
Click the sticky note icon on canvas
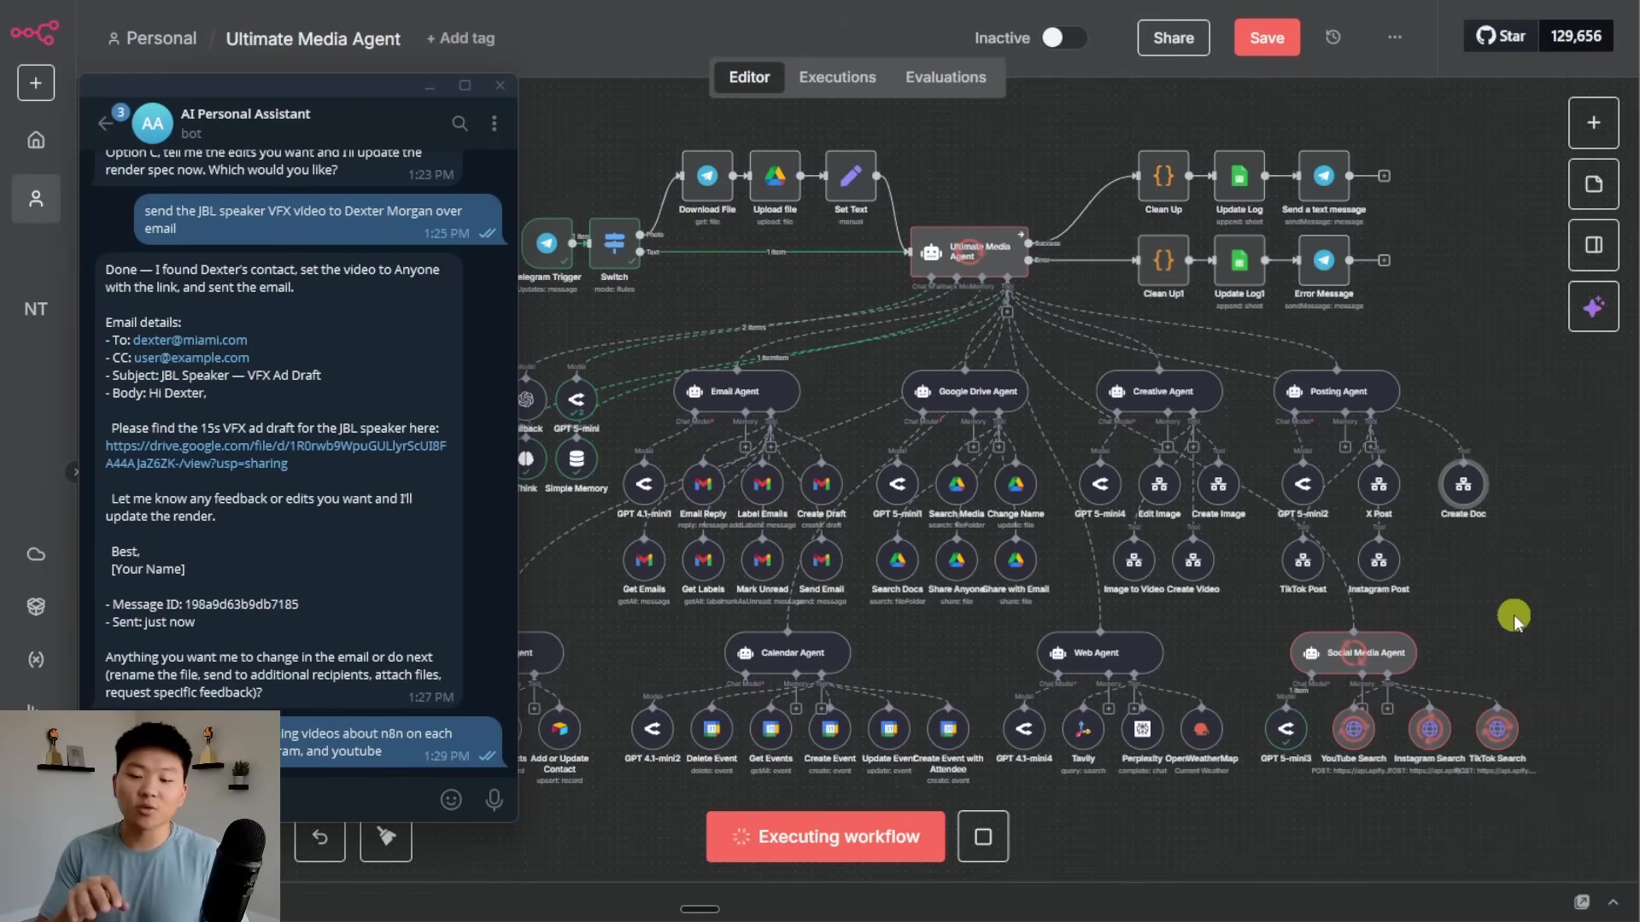tap(1593, 184)
